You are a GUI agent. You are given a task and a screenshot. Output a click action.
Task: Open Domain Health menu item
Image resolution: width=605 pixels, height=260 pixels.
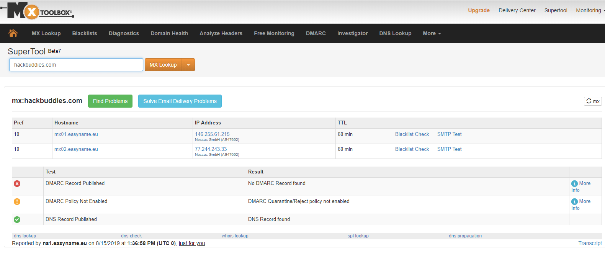[x=169, y=33]
